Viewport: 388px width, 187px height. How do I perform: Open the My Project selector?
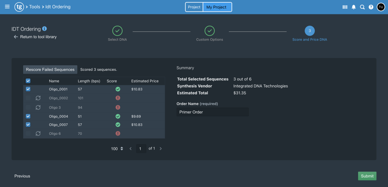click(x=217, y=7)
